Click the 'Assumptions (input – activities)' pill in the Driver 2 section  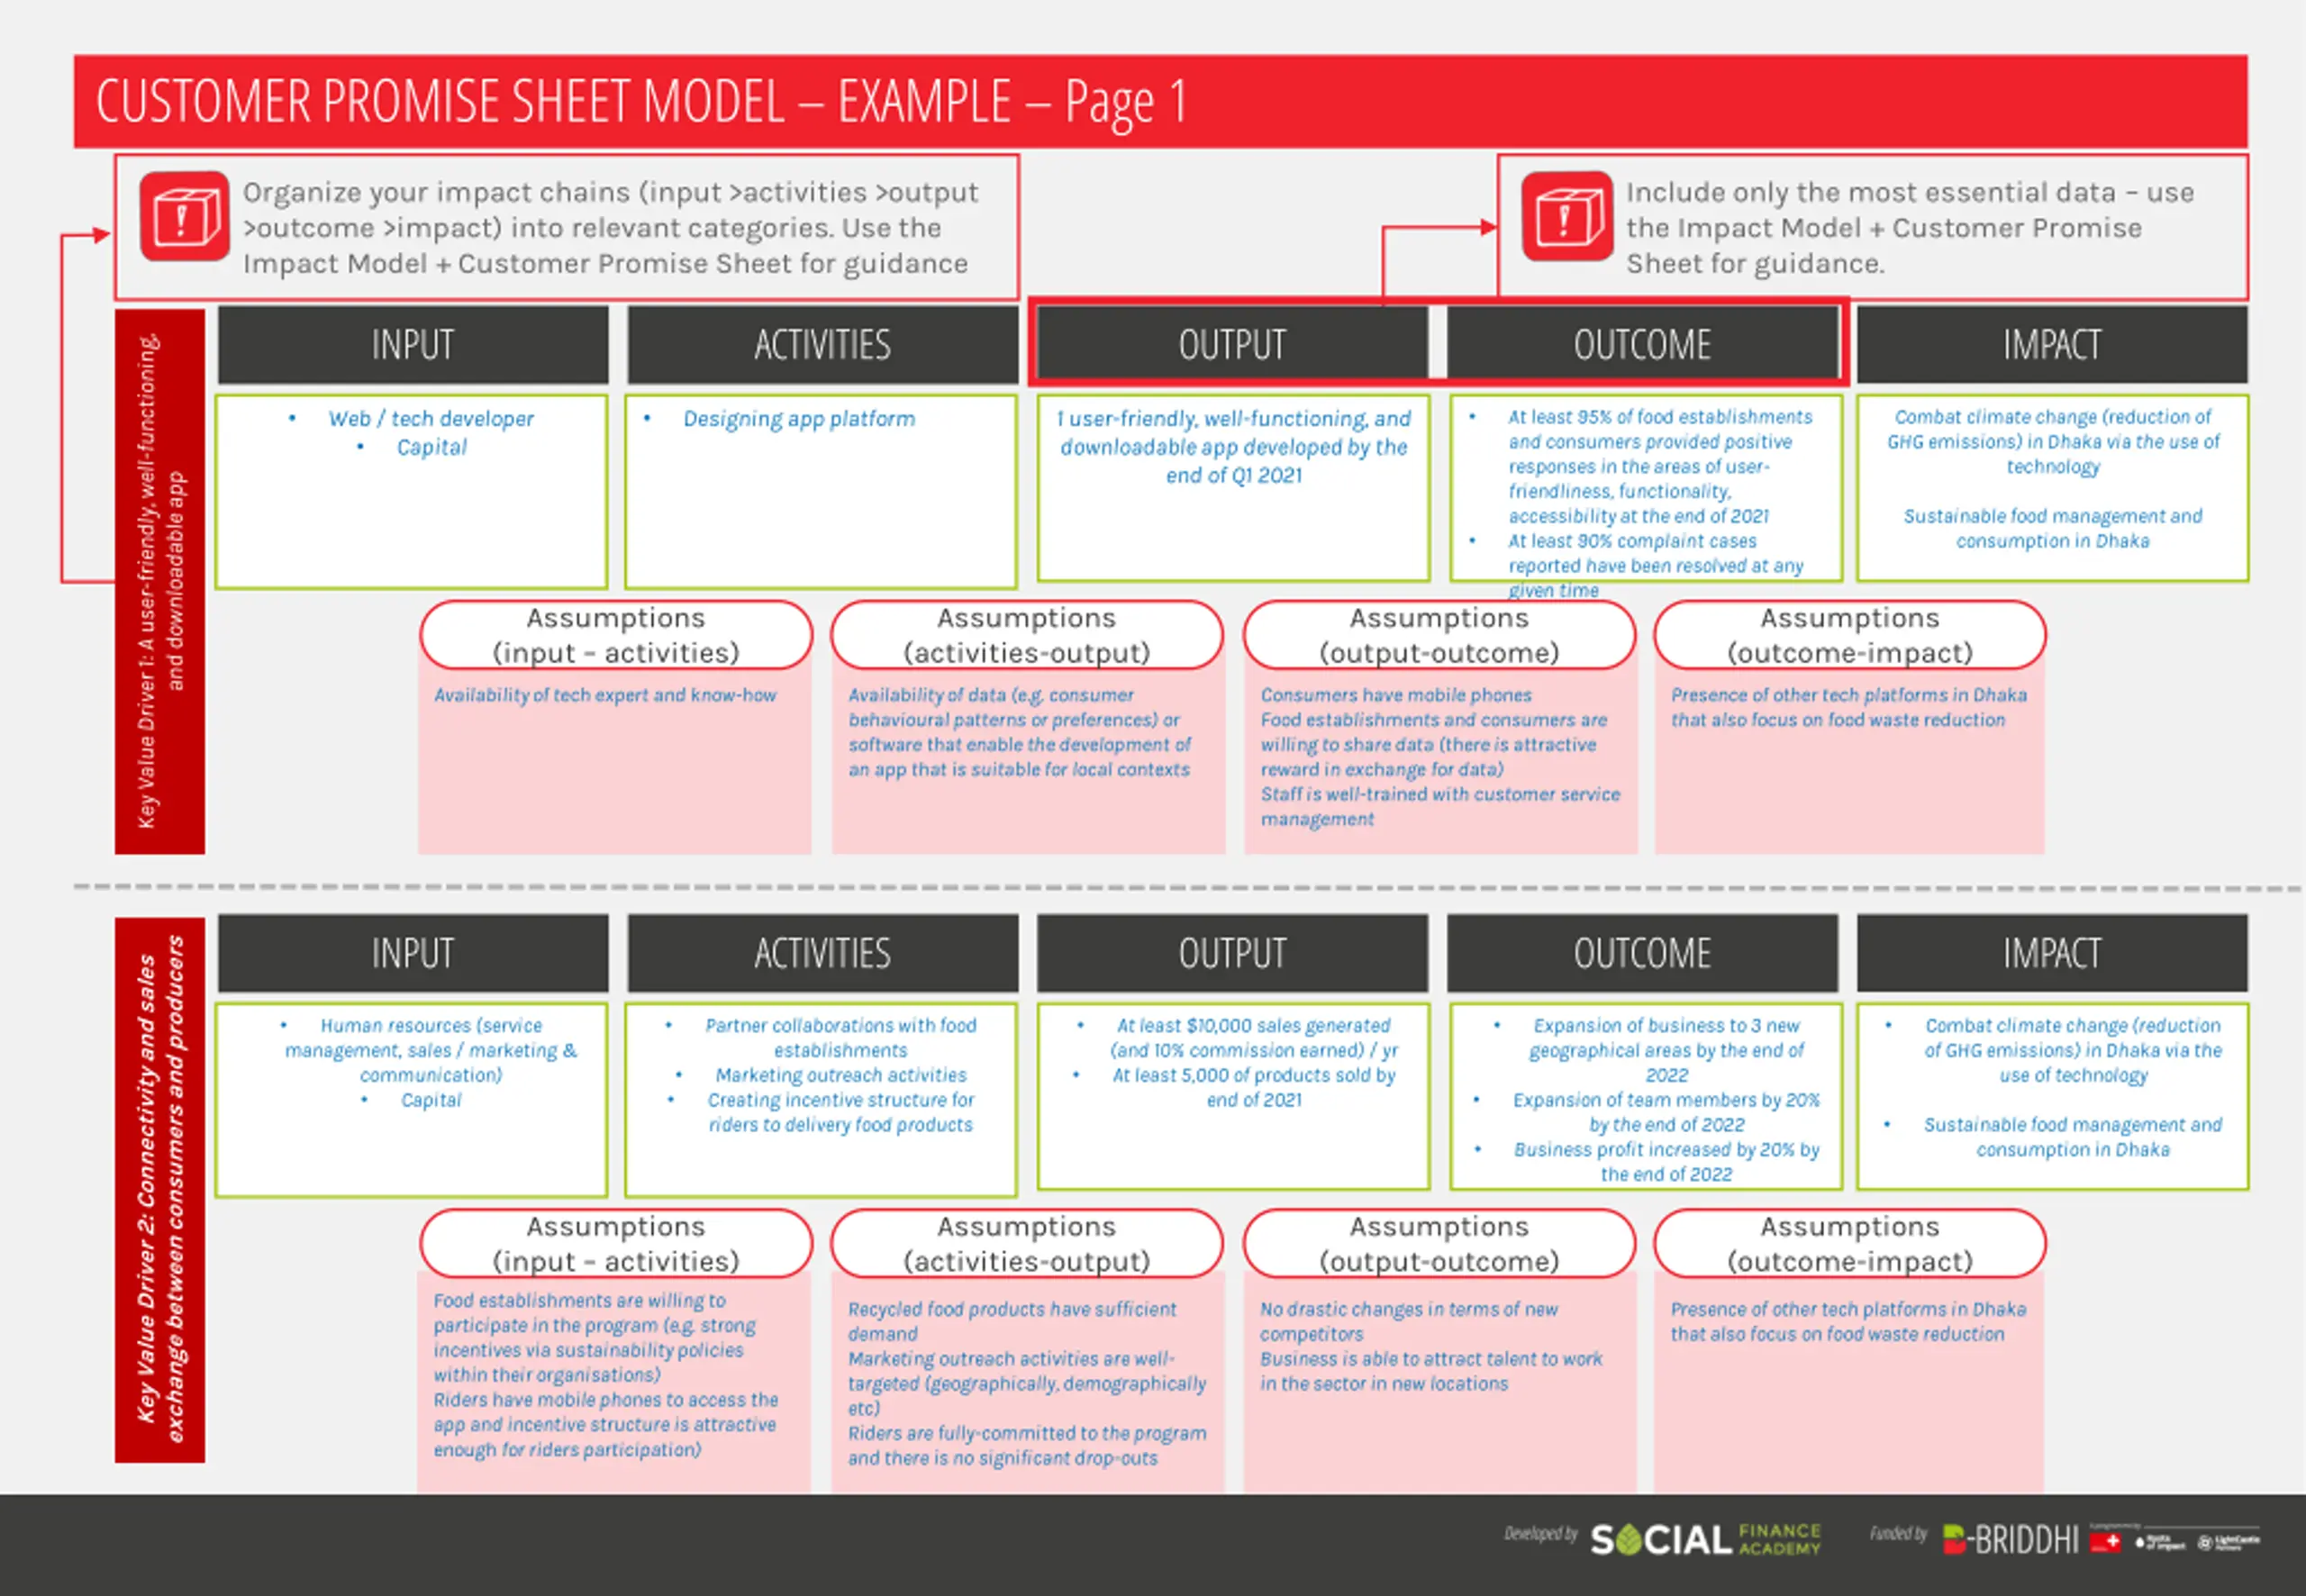(x=616, y=1243)
